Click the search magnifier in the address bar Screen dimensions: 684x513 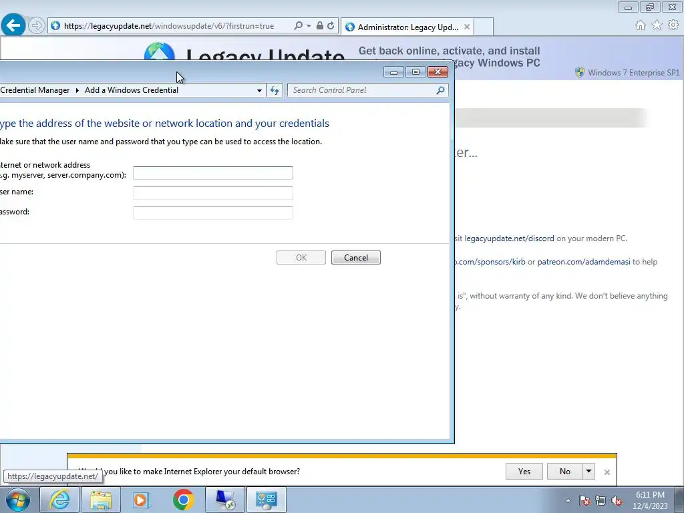pos(299,26)
